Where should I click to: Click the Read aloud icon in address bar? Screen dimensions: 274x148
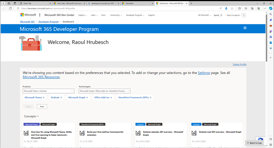221,8
